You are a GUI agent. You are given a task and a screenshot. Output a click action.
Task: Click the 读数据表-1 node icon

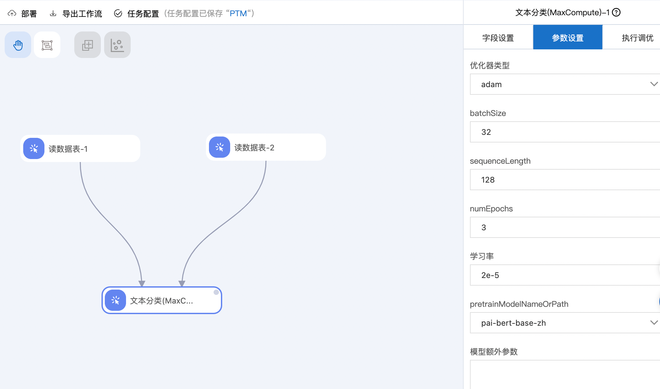[x=34, y=148]
